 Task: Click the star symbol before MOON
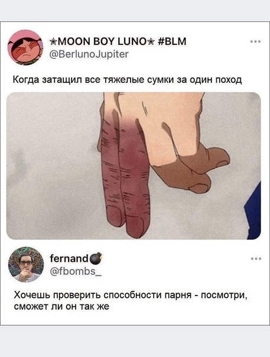point(53,42)
